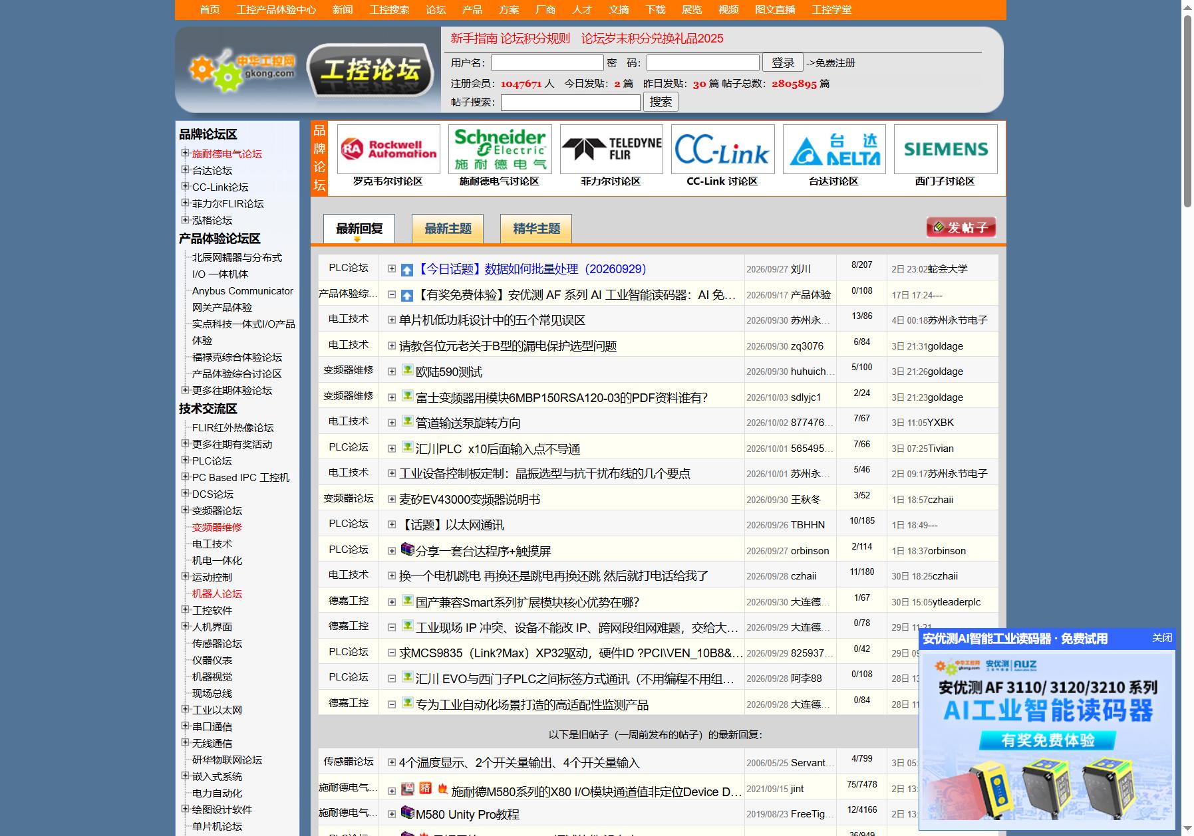1194x836 pixels.
Task: Click pinned arrow icon beside 今日话题 post
Action: click(407, 270)
